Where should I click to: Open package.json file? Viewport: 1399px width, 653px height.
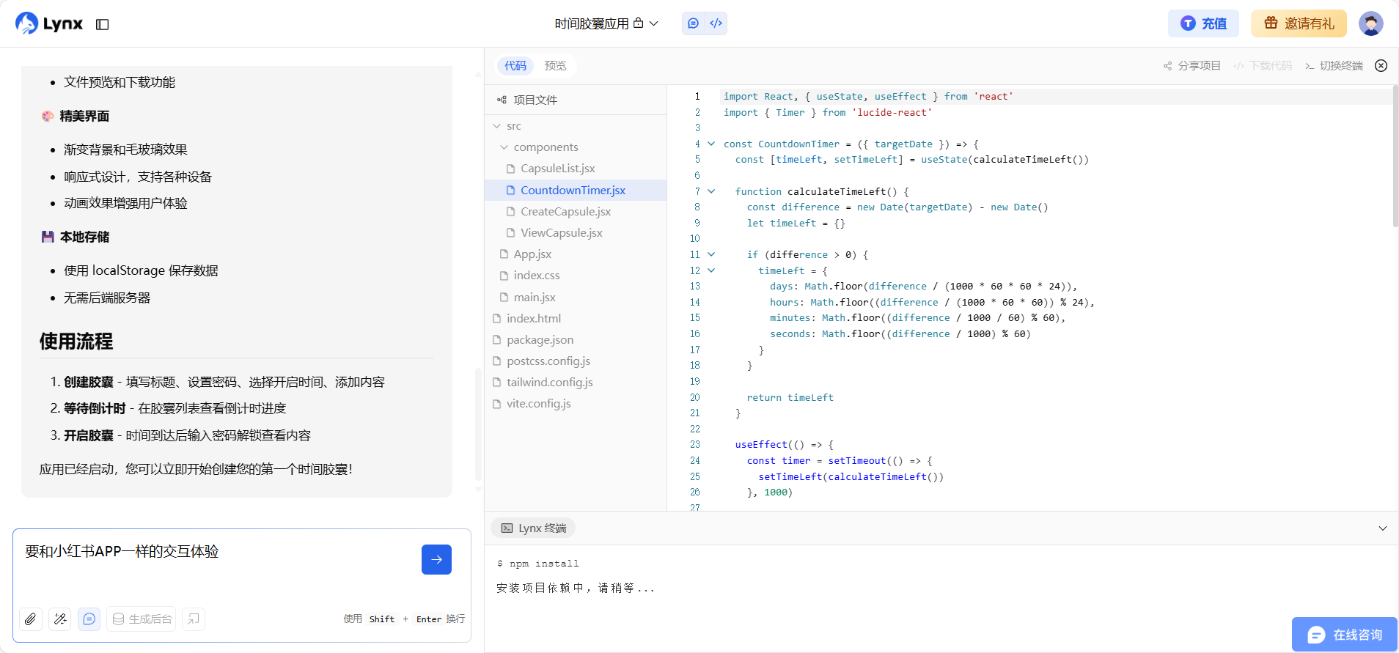[576, 339]
